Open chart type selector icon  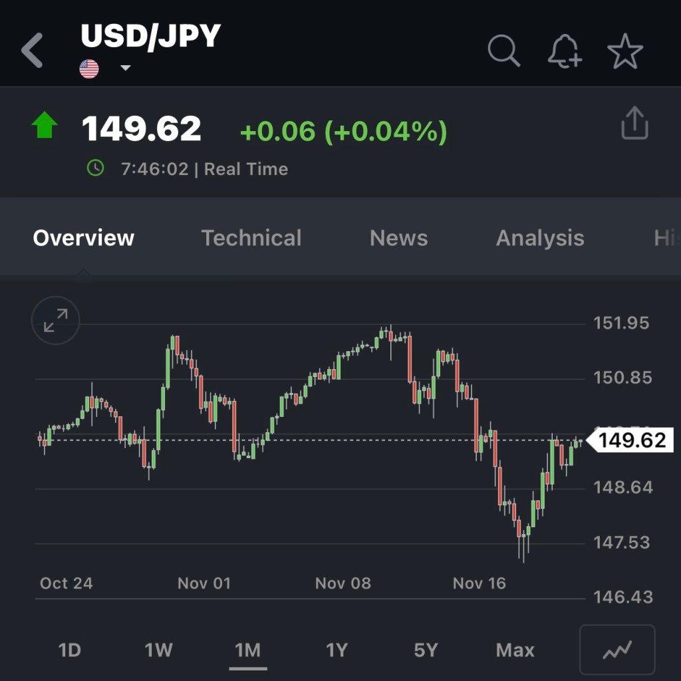[617, 650]
